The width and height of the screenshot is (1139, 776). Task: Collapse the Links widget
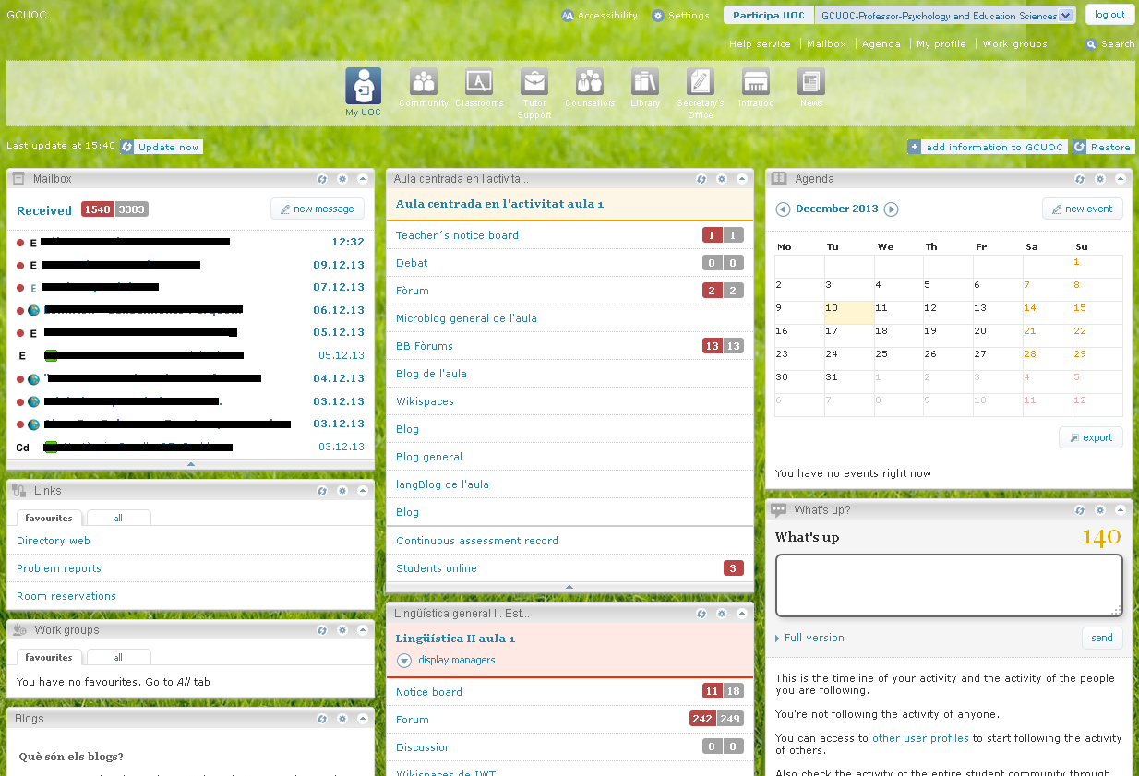point(362,491)
